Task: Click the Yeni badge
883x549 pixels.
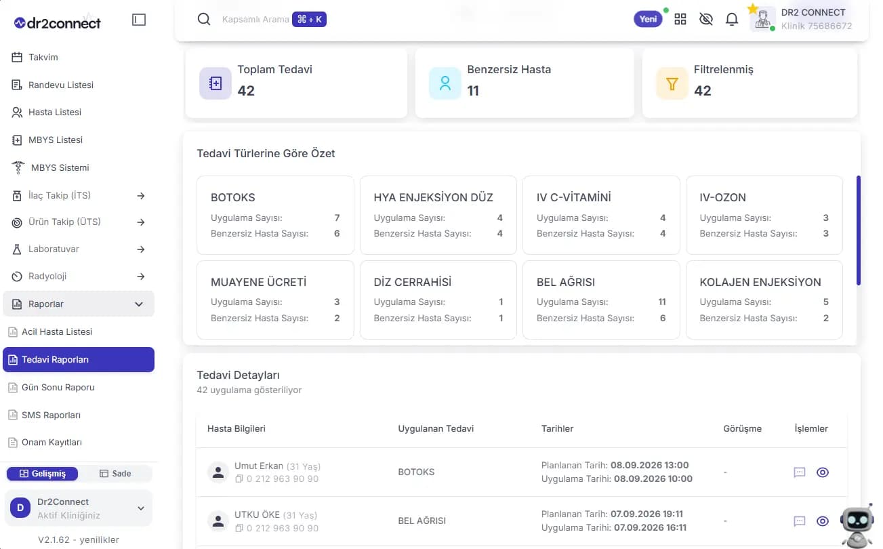Action: tap(648, 19)
